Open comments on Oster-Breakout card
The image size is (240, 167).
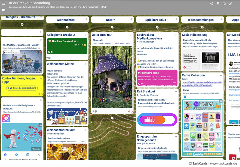[x=96, y=111]
